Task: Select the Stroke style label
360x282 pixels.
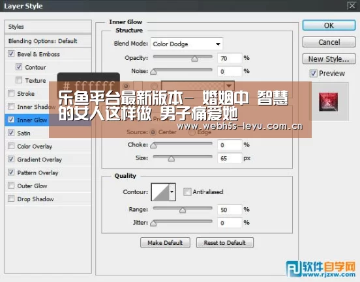Action: pos(25,94)
